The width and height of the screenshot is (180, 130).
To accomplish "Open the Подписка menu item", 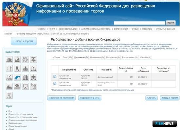I will [147, 29].
